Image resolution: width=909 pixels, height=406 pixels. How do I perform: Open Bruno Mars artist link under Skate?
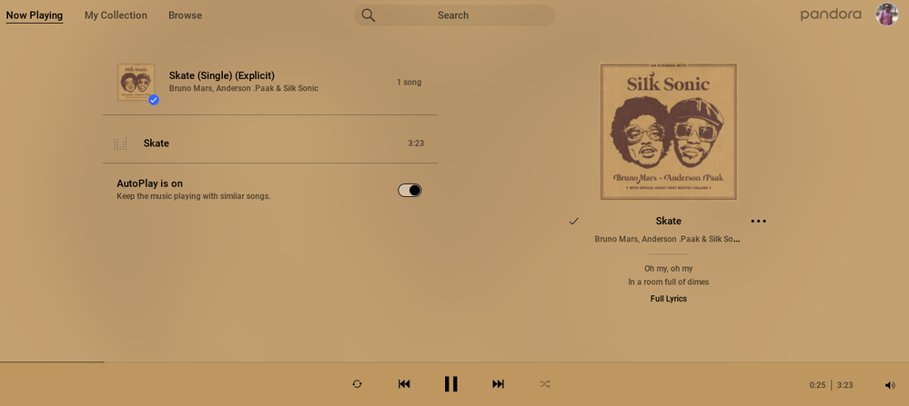[616, 239]
